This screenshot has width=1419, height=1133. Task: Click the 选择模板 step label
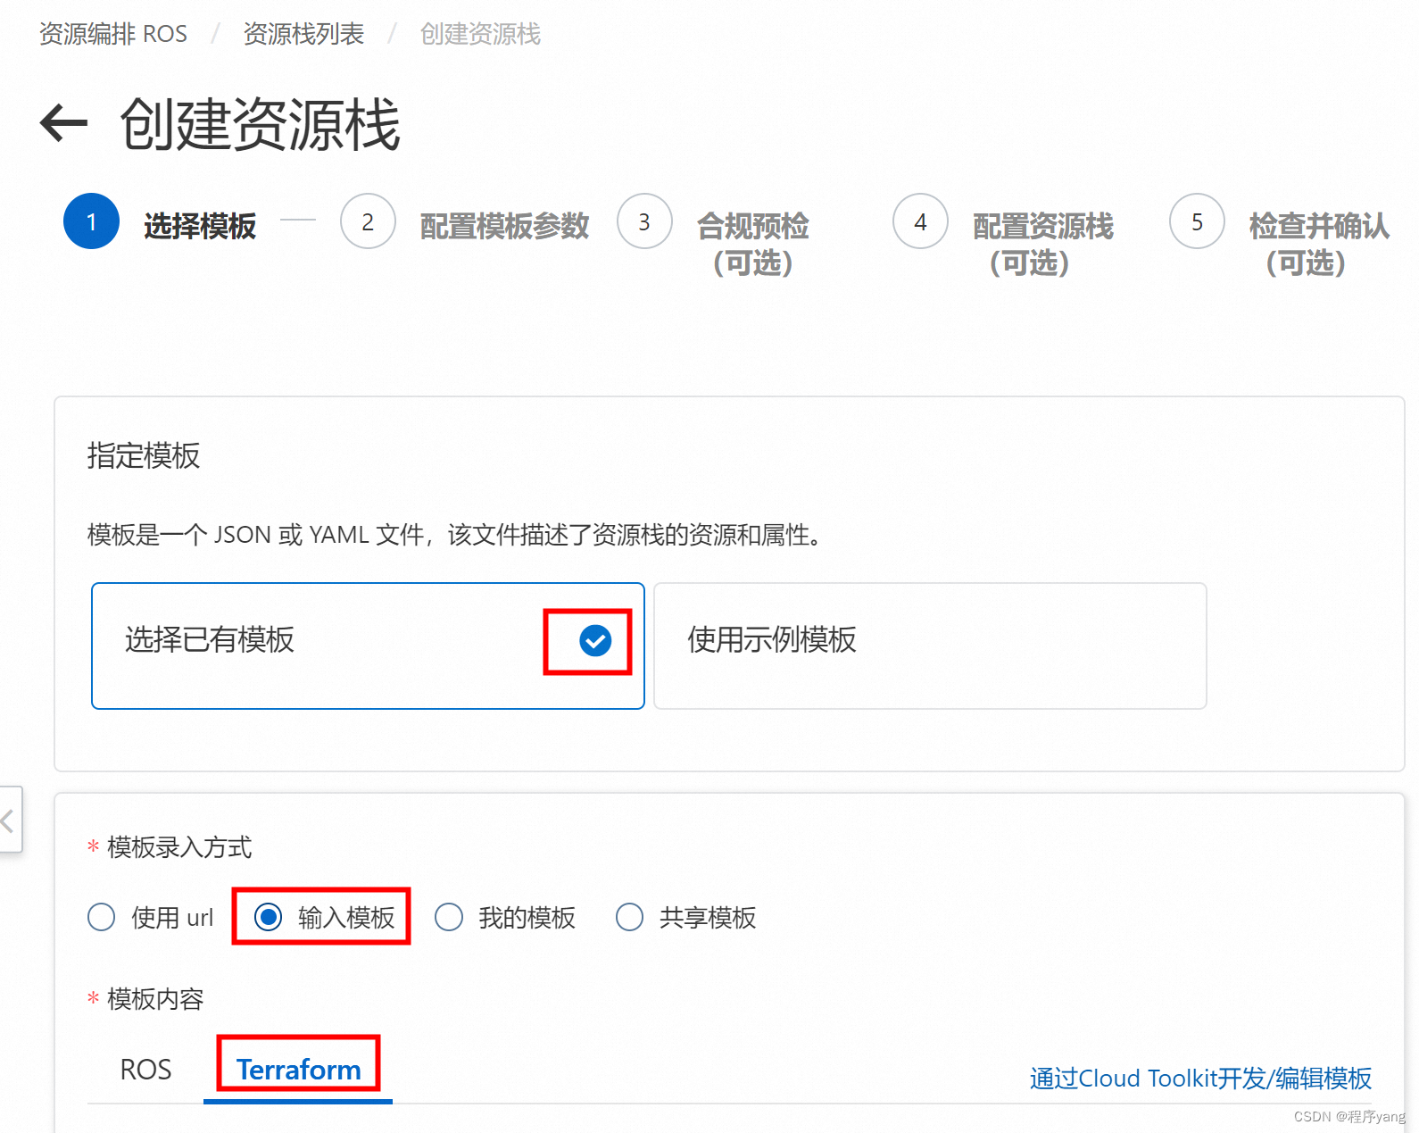point(200,226)
